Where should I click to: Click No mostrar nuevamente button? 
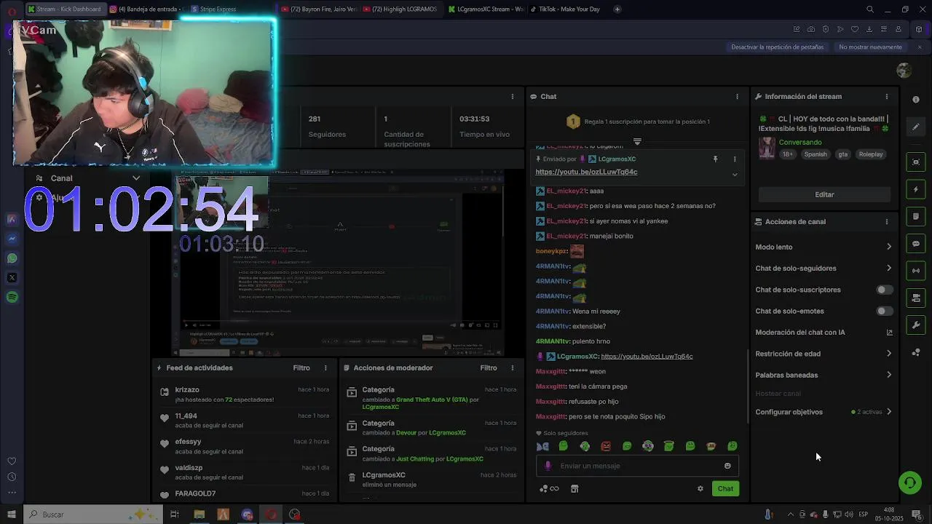pos(870,47)
